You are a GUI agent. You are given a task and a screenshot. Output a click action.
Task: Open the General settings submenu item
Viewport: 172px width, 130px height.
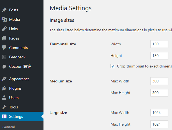[9, 127]
